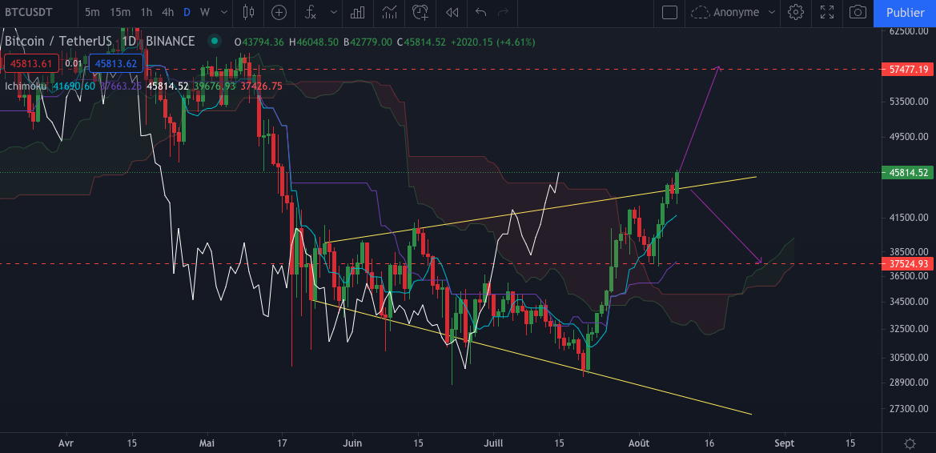Open chart settings gear in top toolbar
936x453 pixels.
[795, 12]
